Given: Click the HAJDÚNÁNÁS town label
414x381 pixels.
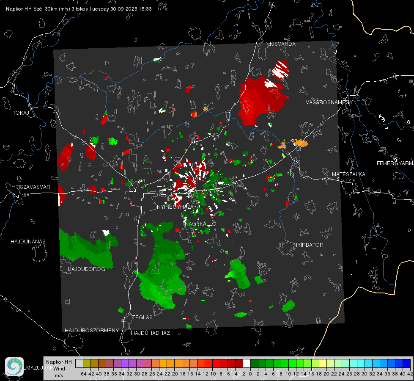Looking at the screenshot, I should 28,241.
